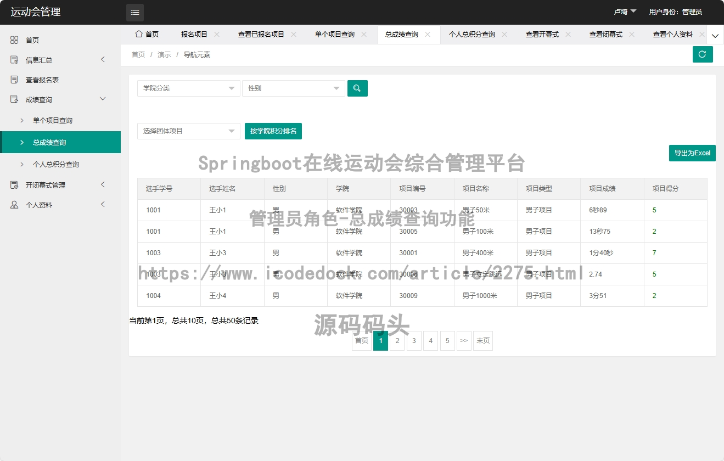Click the 信息汇总 sidebar icon

pos(14,60)
